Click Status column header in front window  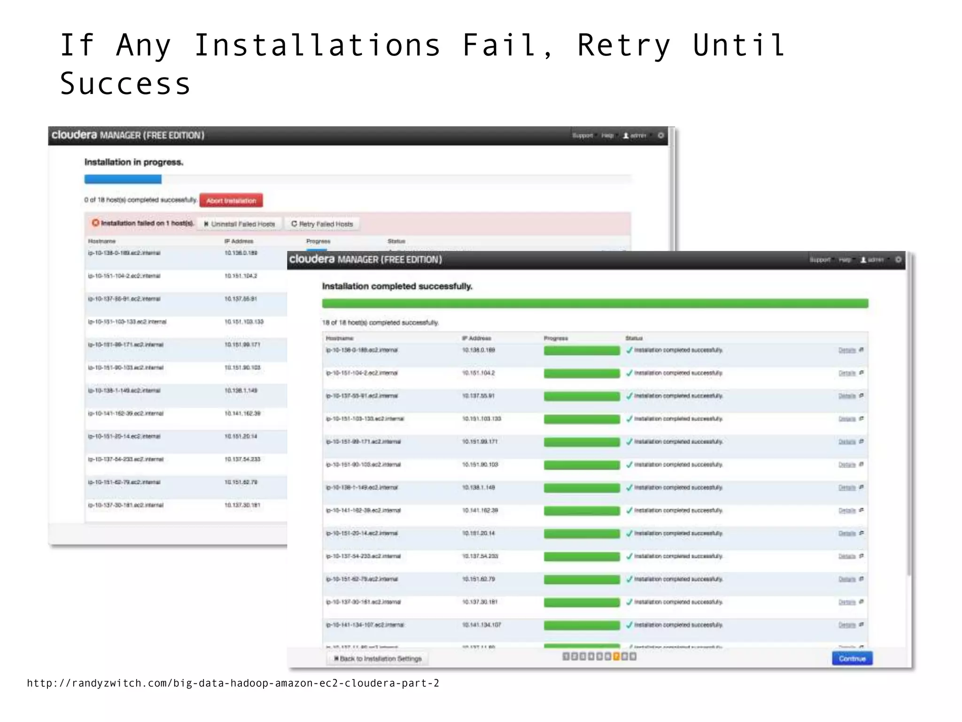634,338
